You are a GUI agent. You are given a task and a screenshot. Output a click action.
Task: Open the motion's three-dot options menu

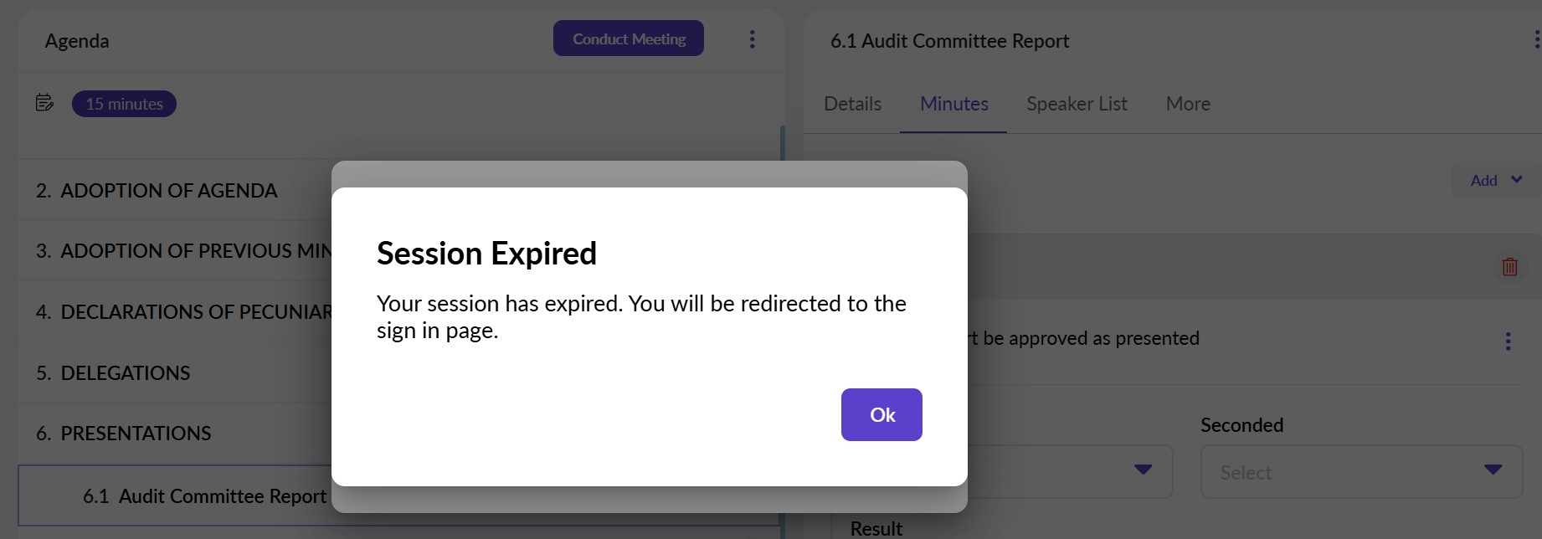coord(1508,341)
